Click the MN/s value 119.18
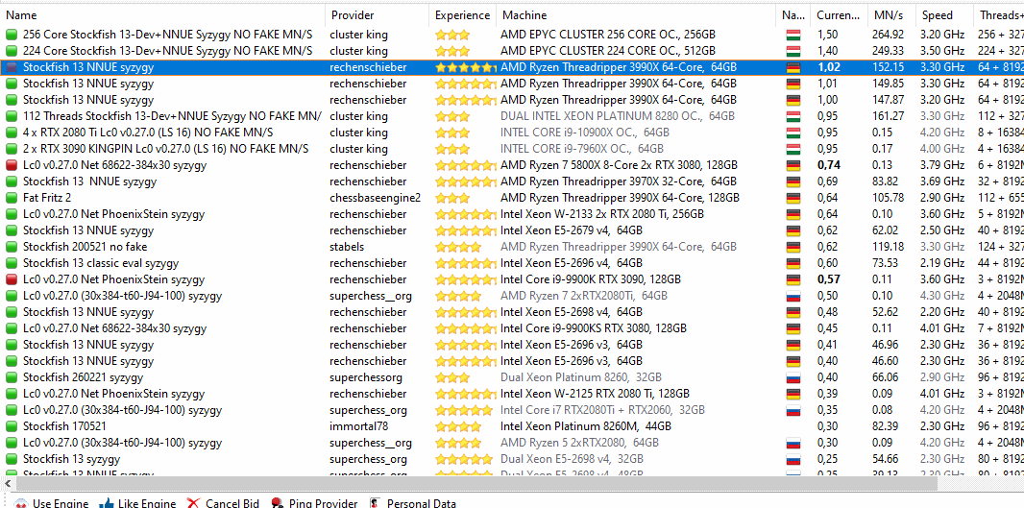Viewport: 1024px width, 508px height. click(889, 247)
